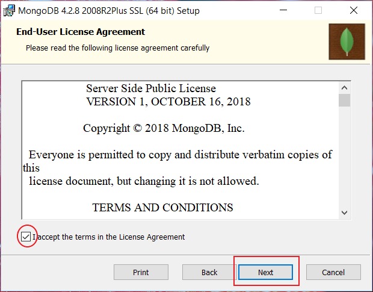Image resolution: width=373 pixels, height=292 pixels.
Task: Click the license text scrollbar thumb
Action: click(x=344, y=100)
